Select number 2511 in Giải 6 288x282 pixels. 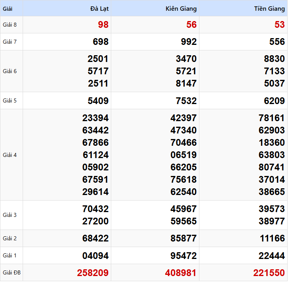(x=98, y=83)
